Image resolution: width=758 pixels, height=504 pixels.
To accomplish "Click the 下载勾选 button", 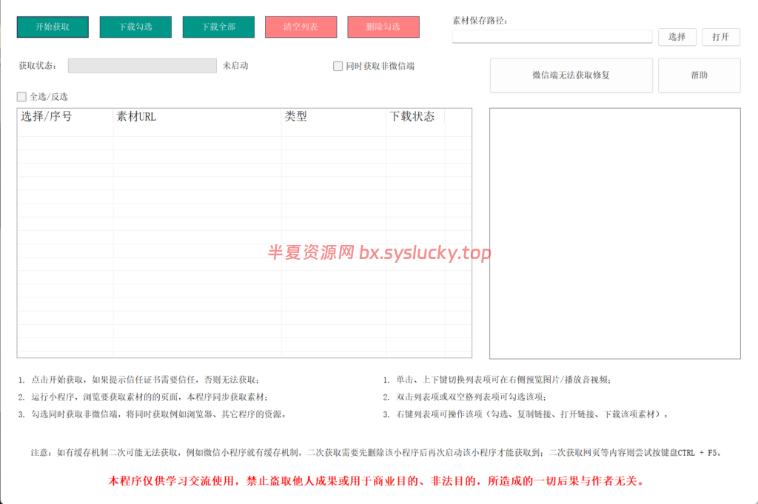I will pos(135,27).
